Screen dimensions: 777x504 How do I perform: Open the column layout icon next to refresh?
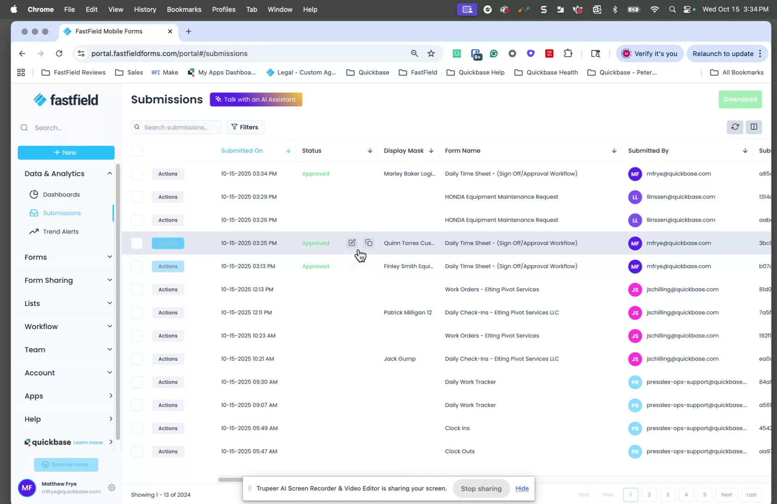[x=754, y=127]
